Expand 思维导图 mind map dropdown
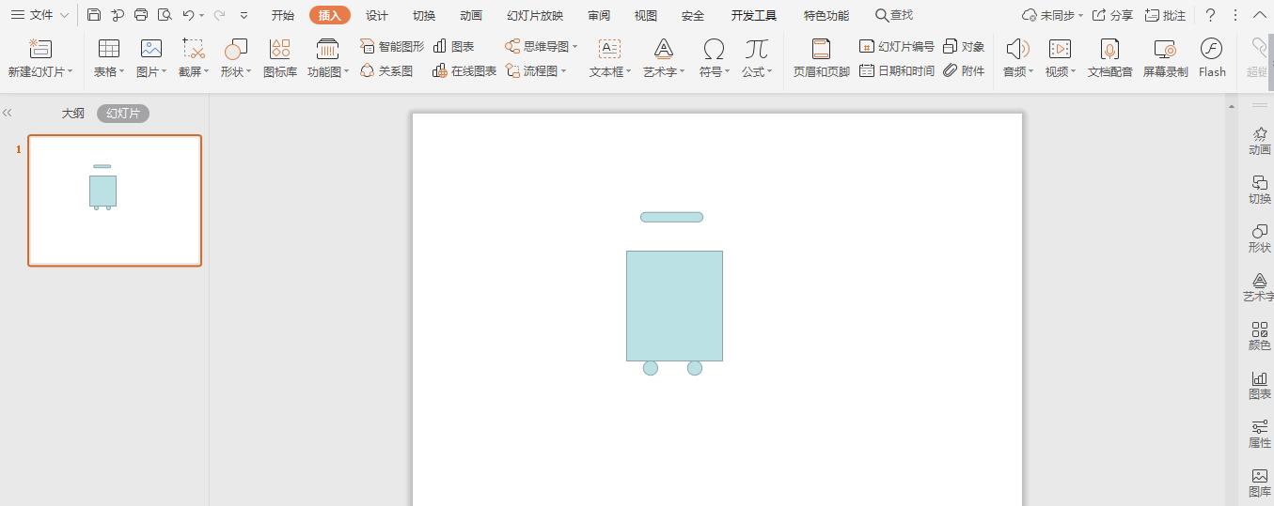This screenshot has height=506, width=1274. point(574,47)
